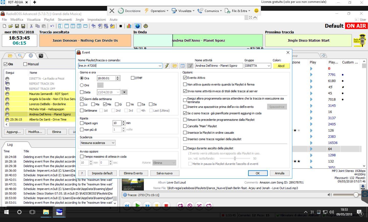Open the folder tab icon in left panel

10,56
